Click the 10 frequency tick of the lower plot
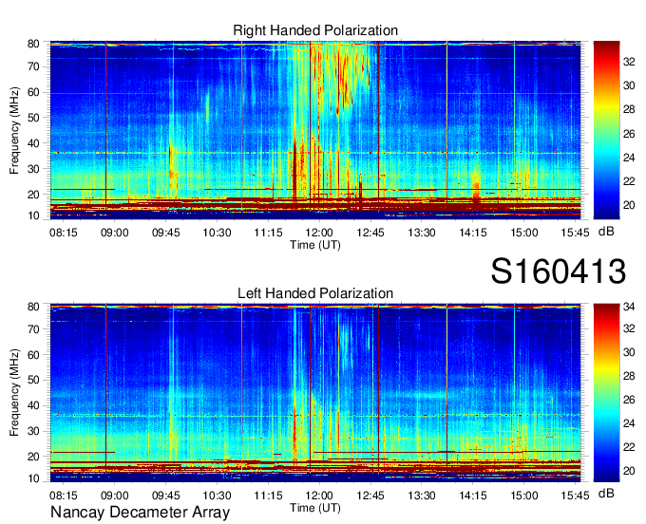 (x=33, y=478)
